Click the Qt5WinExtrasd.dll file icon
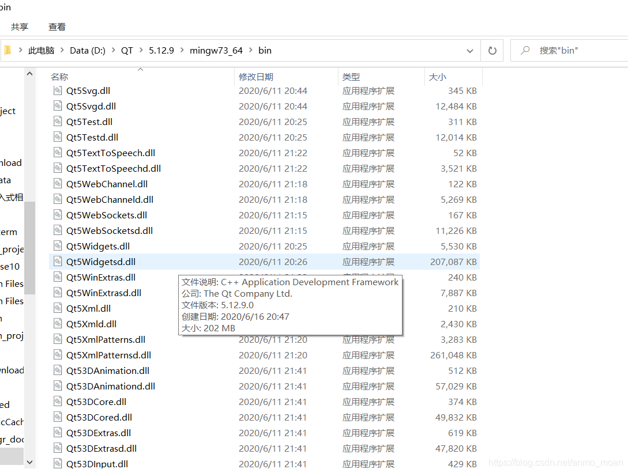 click(x=58, y=293)
